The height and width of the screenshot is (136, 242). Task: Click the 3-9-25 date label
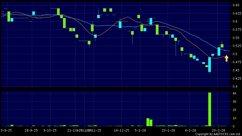point(6,130)
